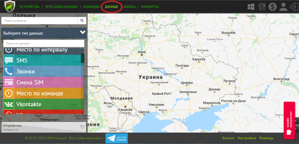Screen dimensions: 299x144
Task: Select the SMS speech bubble icon
Action: click(9, 60)
